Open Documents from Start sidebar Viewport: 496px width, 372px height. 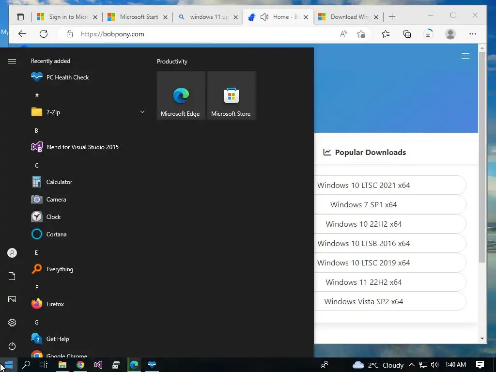[12, 276]
